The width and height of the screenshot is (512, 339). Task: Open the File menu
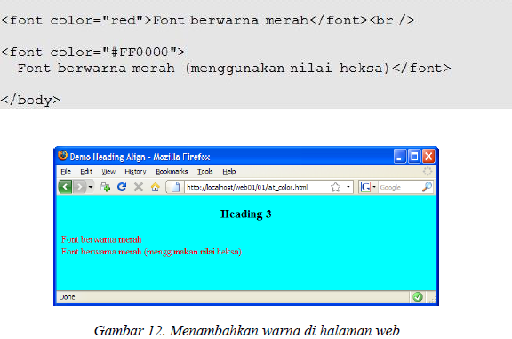point(66,172)
